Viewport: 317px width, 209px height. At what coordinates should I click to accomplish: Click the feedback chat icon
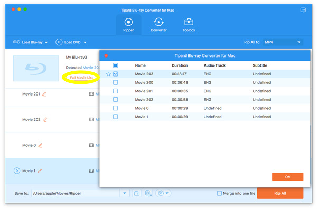[303, 10]
